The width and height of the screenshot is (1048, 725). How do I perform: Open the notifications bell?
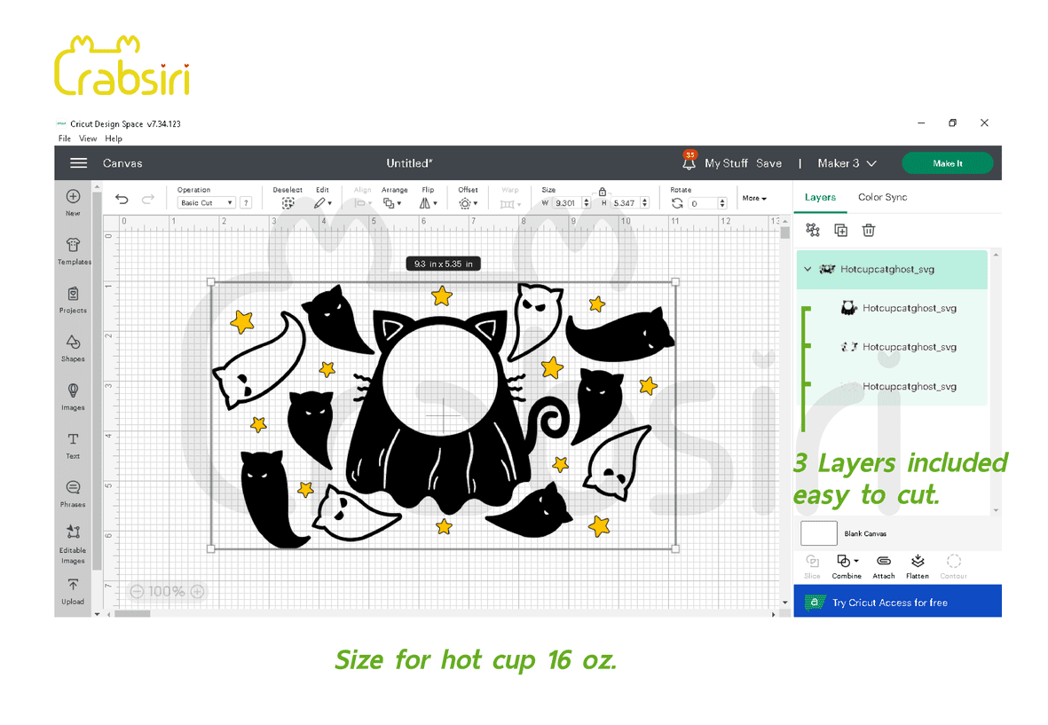point(689,163)
